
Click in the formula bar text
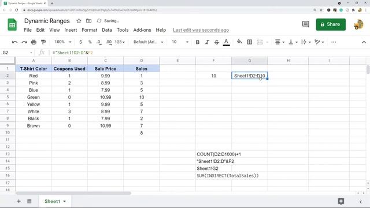pos(73,53)
